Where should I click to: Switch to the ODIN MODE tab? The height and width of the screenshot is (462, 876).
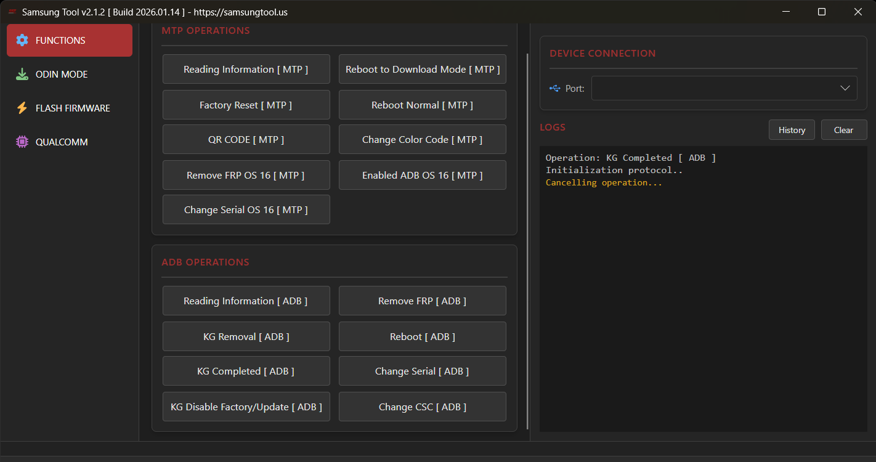[x=62, y=75]
